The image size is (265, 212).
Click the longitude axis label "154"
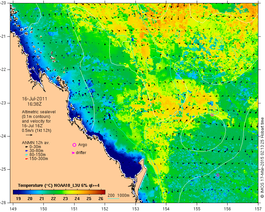(x=166, y=209)
